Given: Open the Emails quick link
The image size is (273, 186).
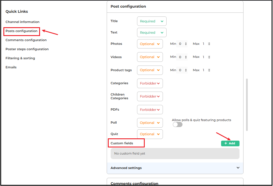Looking at the screenshot, I should click(x=11, y=67).
